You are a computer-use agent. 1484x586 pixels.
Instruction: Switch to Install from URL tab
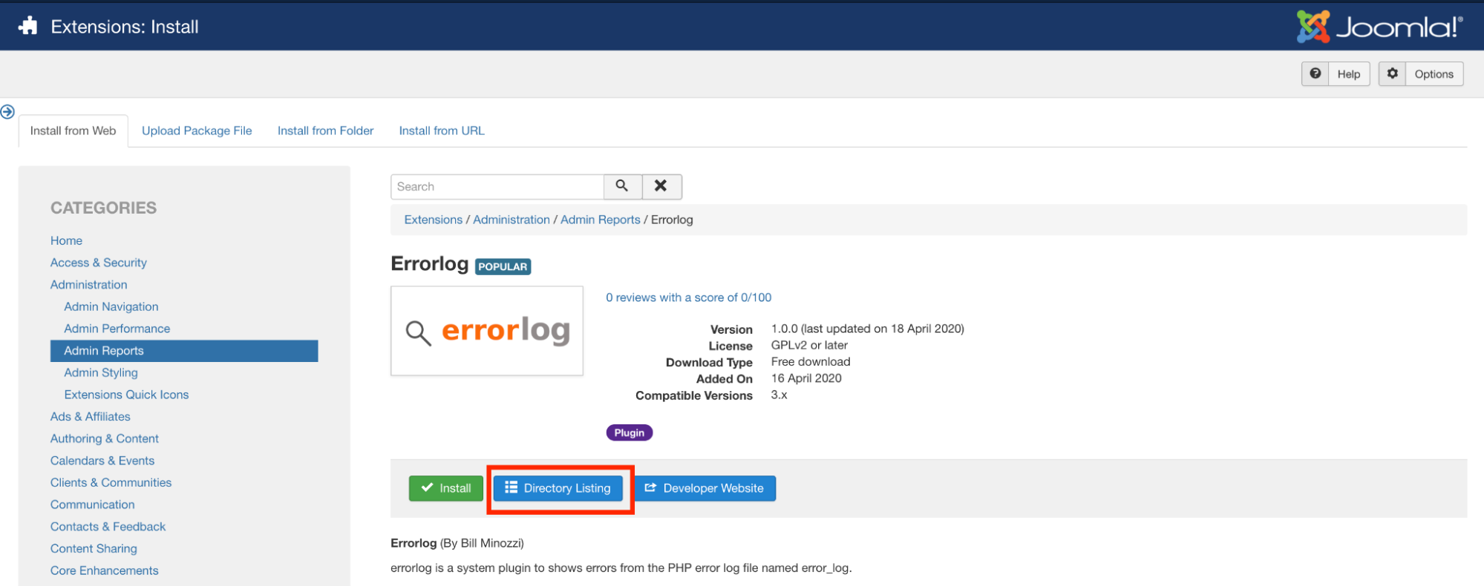(442, 131)
